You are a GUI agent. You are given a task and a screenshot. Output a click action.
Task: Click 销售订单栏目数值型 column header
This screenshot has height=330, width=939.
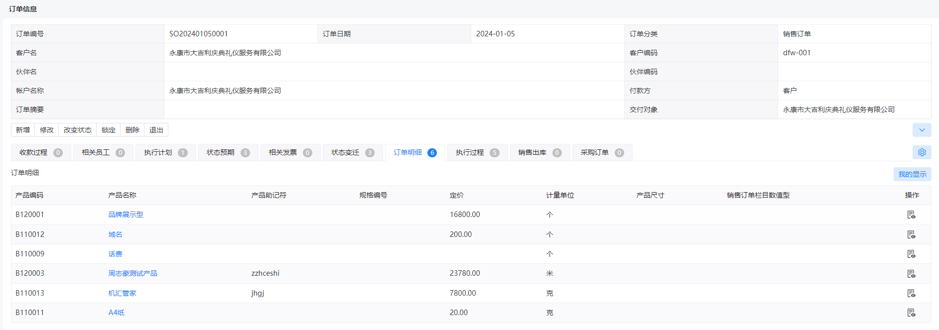(758, 195)
